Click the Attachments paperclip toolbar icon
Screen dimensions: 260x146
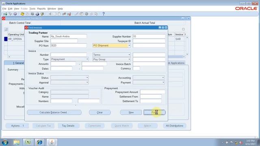tap(91, 14)
